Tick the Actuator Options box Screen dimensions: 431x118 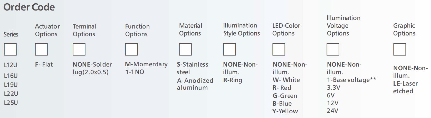(x=41, y=49)
